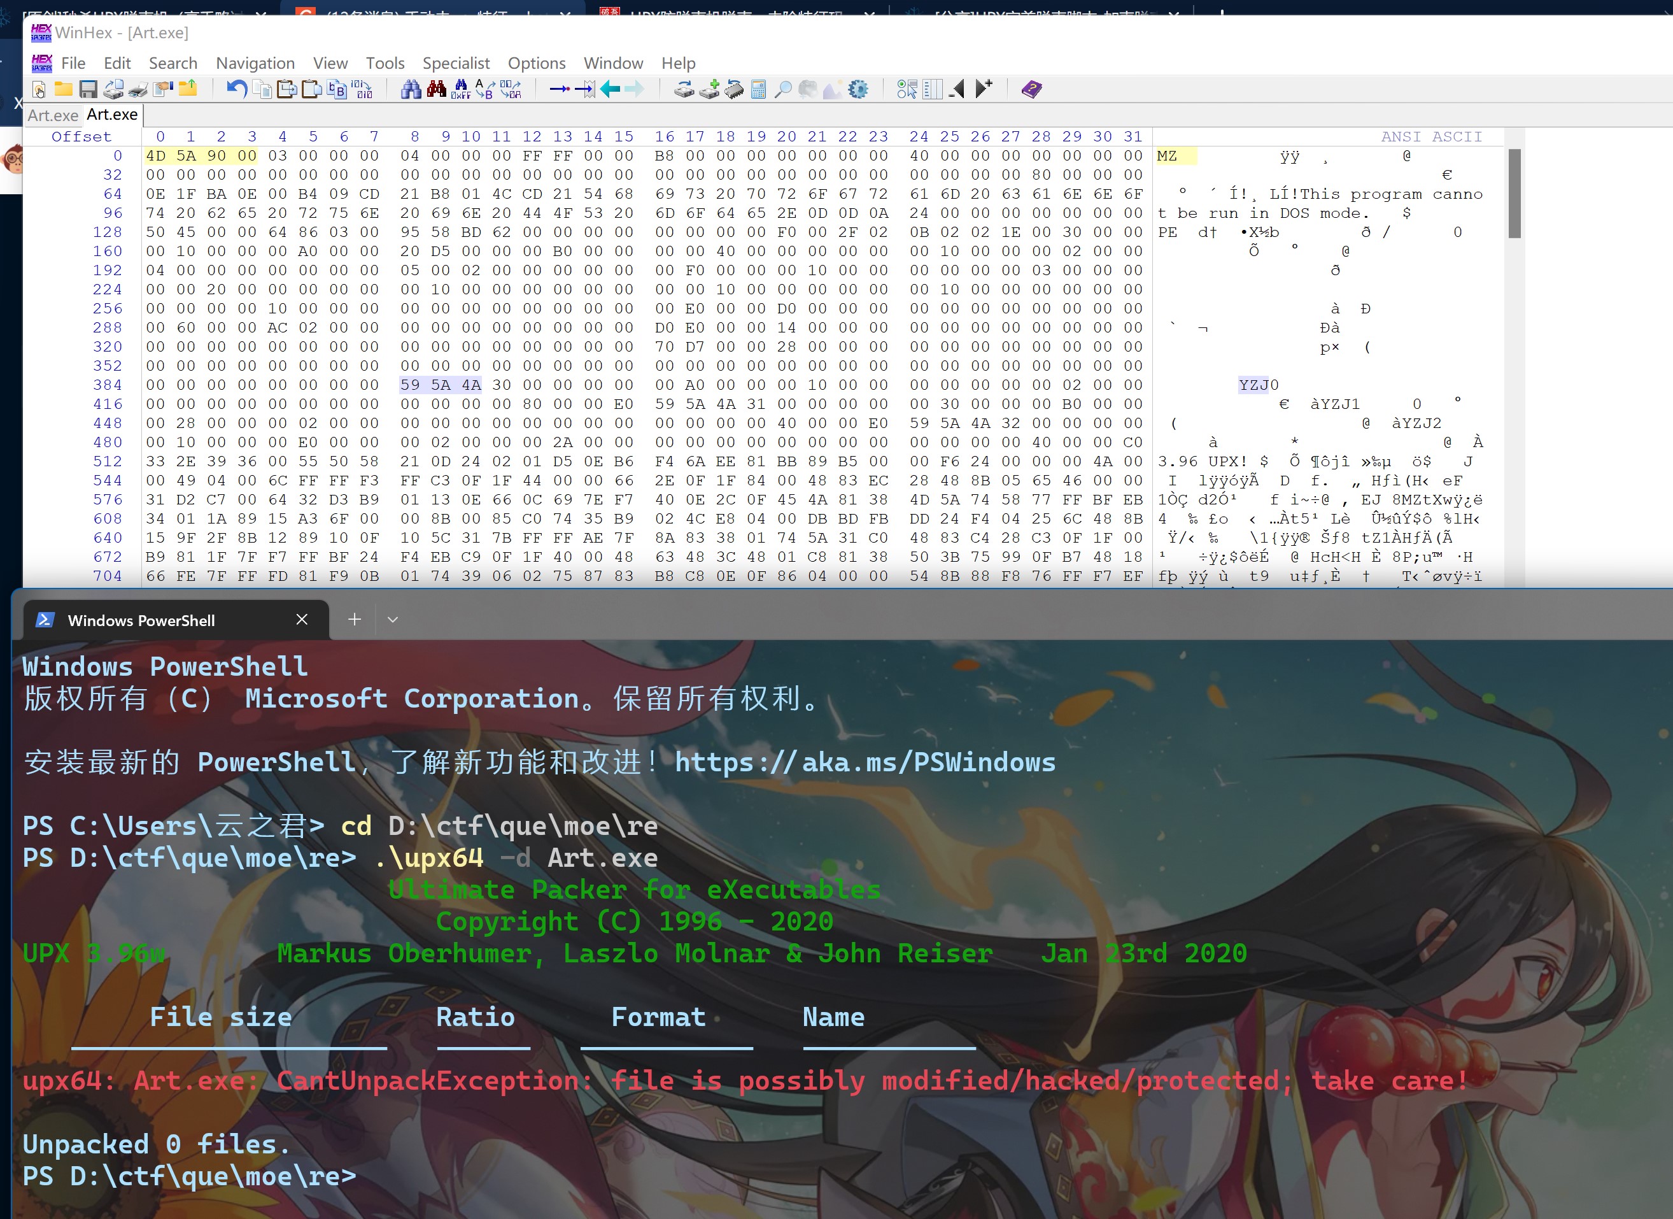1673x1219 pixels.
Task: Click the Modify Data binary icon
Action: (x=362, y=90)
